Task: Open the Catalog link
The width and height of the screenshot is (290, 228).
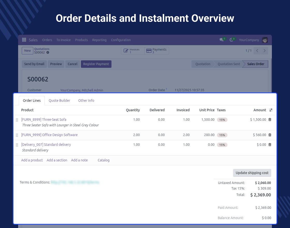Action: point(104,160)
